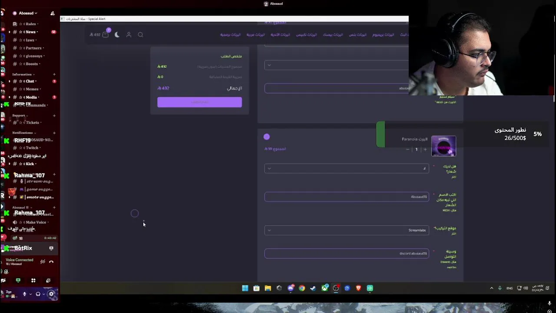Add a channel to the Support category
Image resolution: width=556 pixels, height=313 pixels.
[x=54, y=116]
